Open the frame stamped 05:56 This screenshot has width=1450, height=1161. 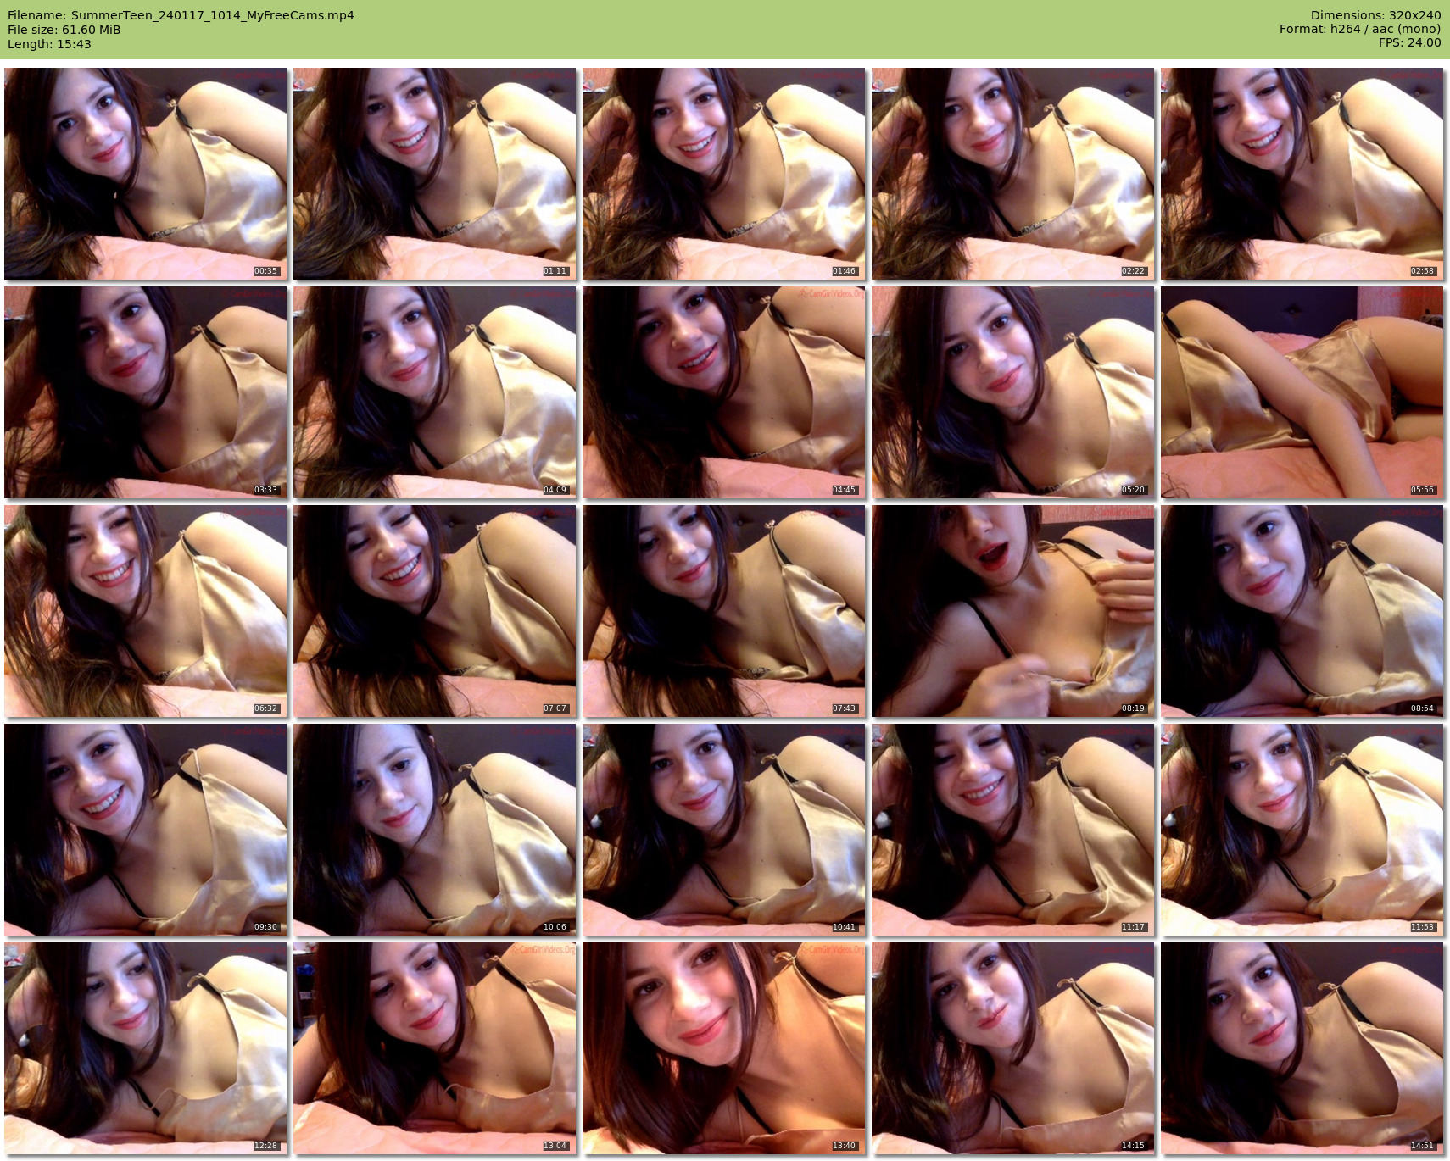click(x=1302, y=392)
